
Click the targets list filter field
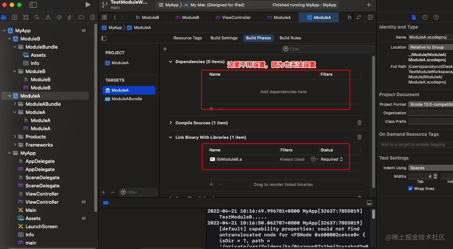138,192
